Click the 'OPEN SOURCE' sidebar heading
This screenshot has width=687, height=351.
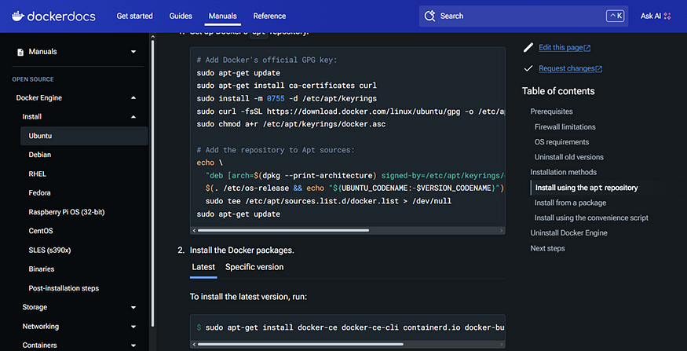pyautogui.click(x=33, y=79)
